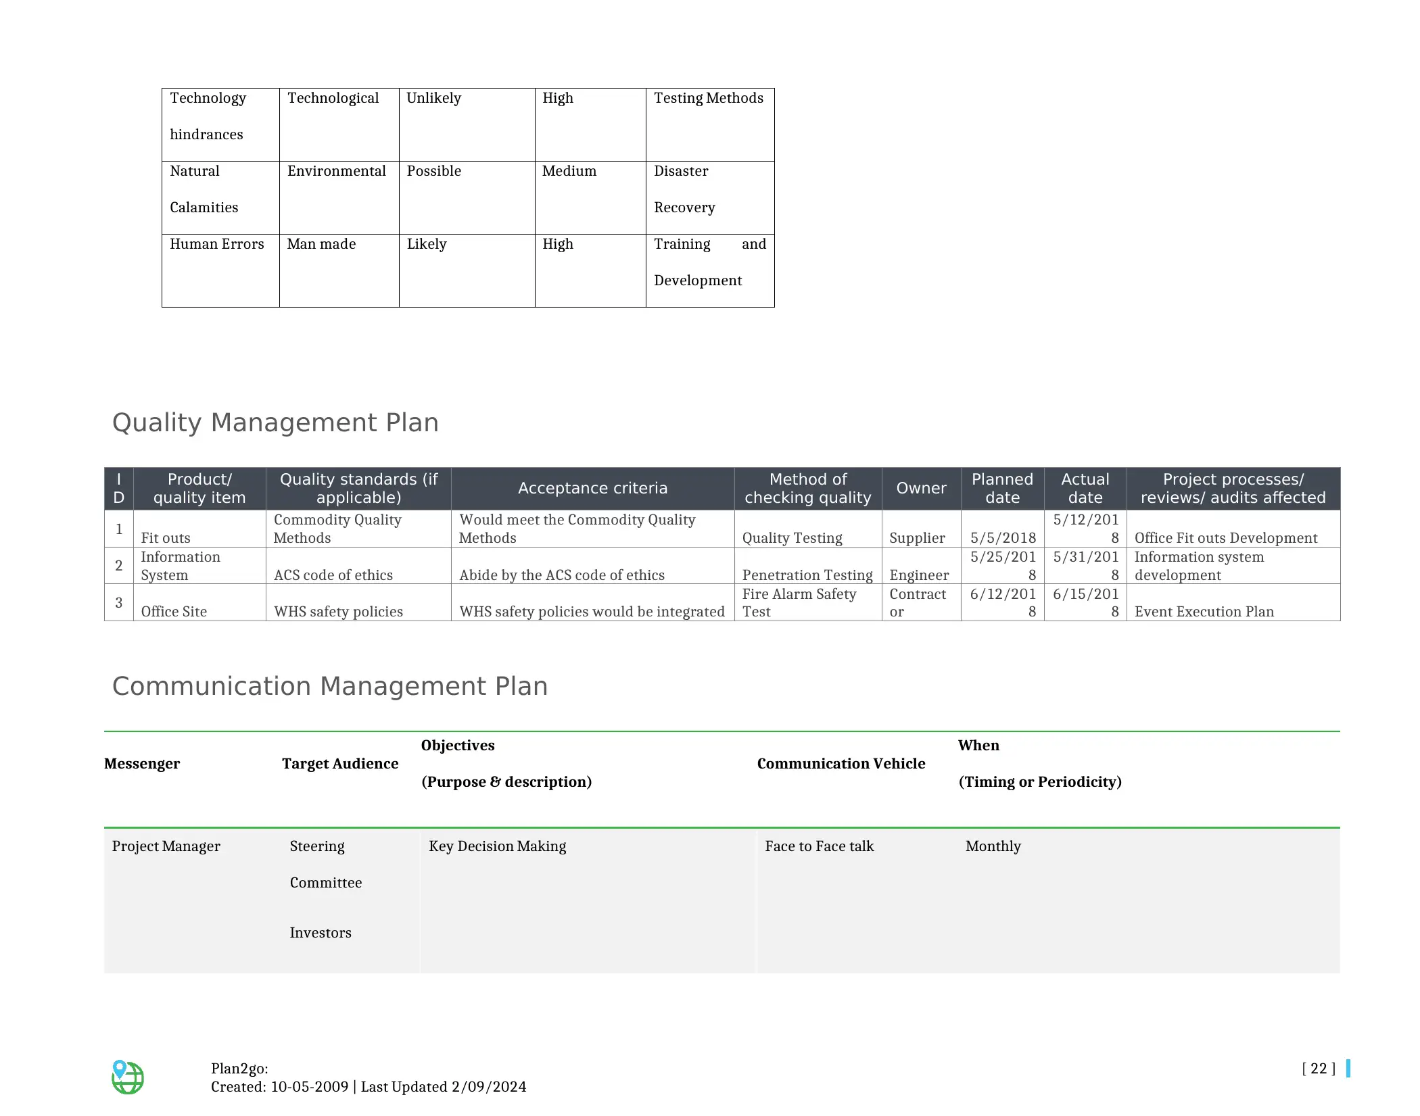
Task: Select the 'Communication Management Plan' heading
Action: pyautogui.click(x=330, y=686)
